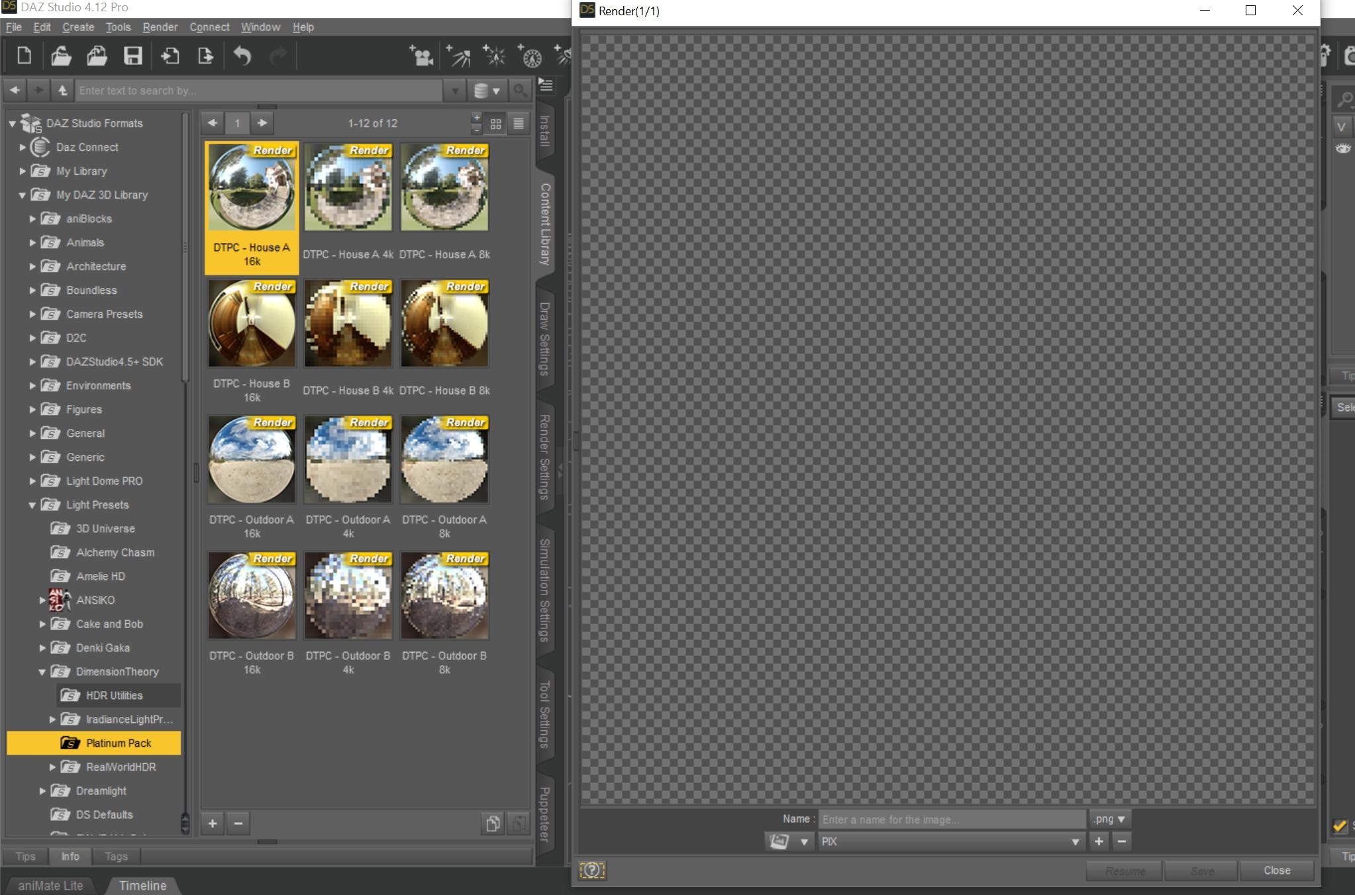Click the New Scene file icon

[24, 56]
